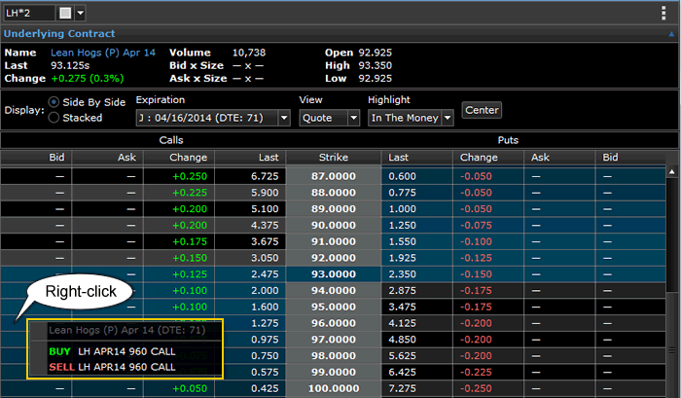Choose SELL LH APR14 960 CALL
Viewport: 681px width, 398px height.
coord(112,367)
